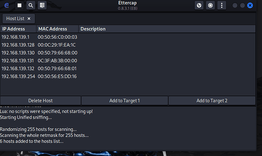Sort by MAC Address column header

[57, 29]
